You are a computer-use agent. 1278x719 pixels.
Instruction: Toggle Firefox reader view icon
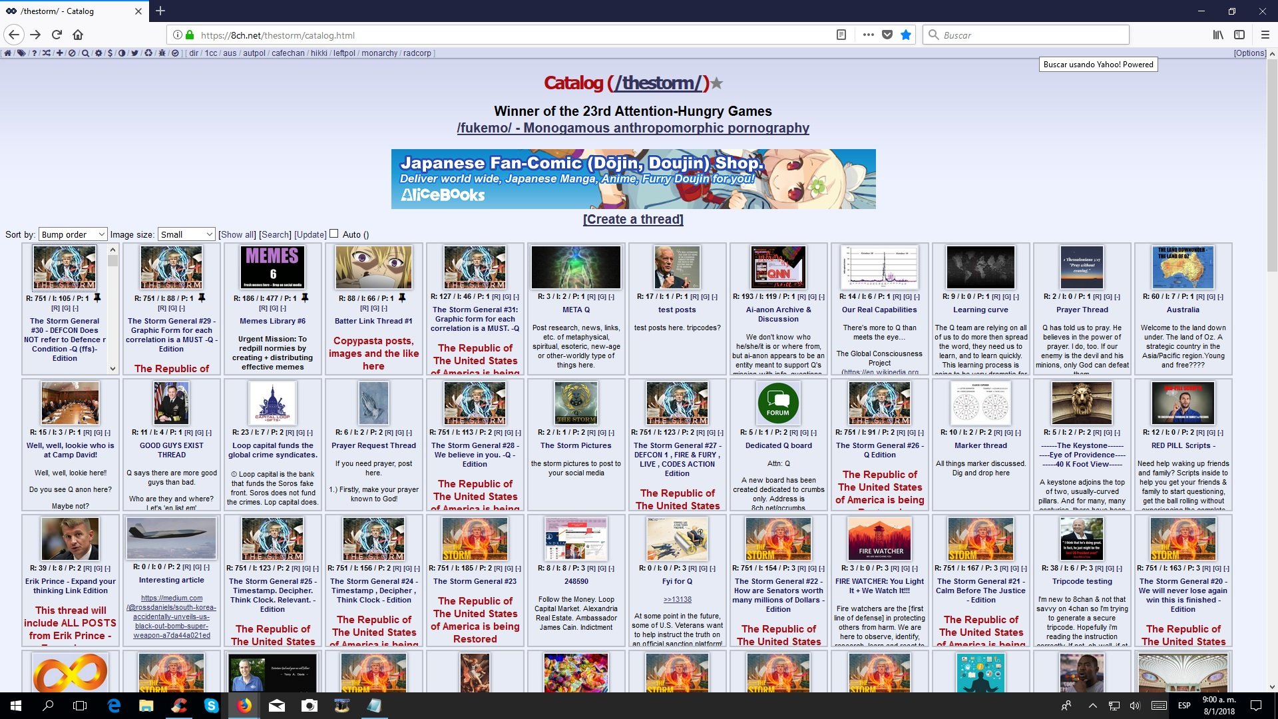point(841,35)
